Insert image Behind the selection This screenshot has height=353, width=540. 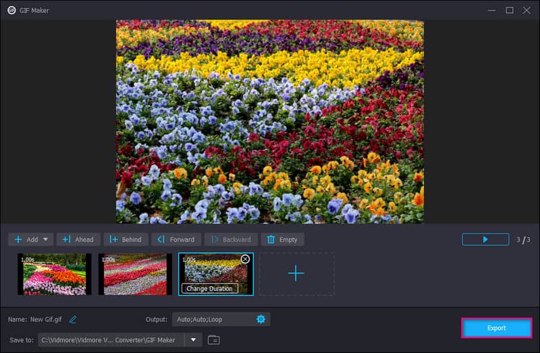click(126, 240)
